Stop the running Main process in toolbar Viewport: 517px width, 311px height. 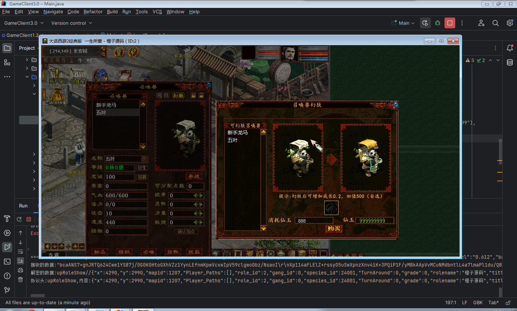[450, 23]
